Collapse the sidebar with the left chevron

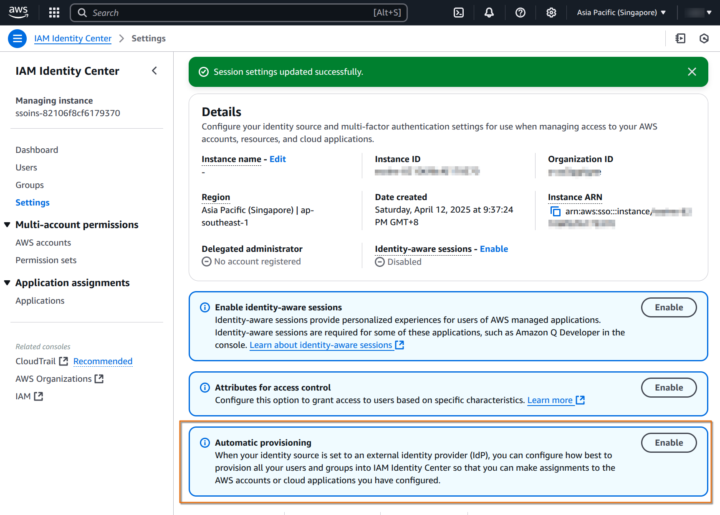click(x=154, y=71)
